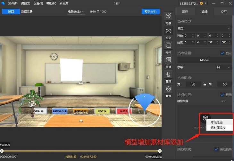
Task: Open the 触发 (Trigger) sidebar icon
Action: click(168, 89)
